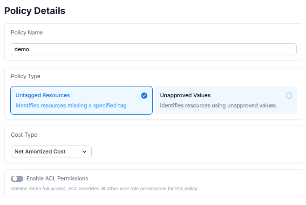This screenshot has height=205, width=306.
Task: Choose the Untagged Resources policy type card
Action: pos(82,100)
